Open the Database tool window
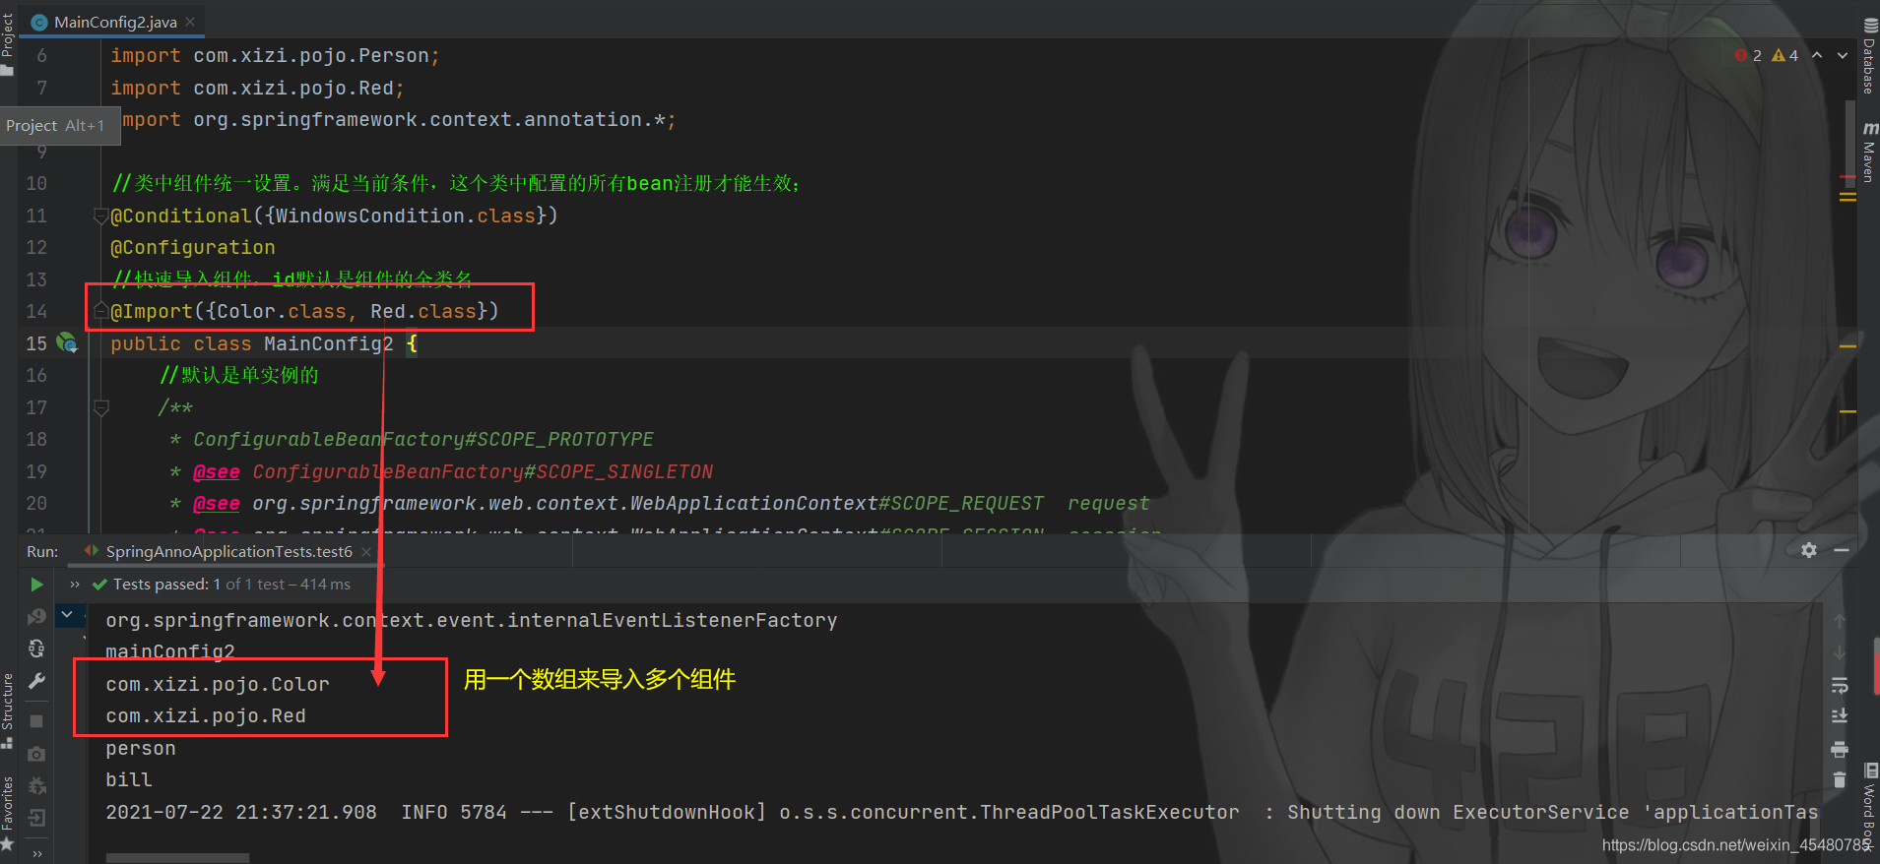The width and height of the screenshot is (1880, 864). (1869, 57)
